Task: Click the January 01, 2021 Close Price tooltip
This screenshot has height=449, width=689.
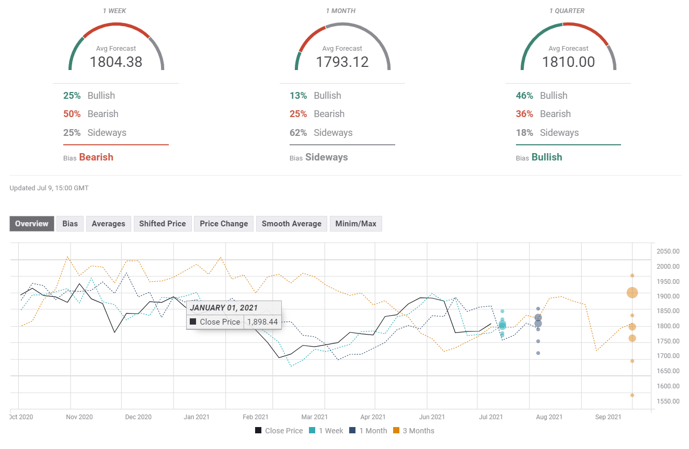Action: click(234, 315)
